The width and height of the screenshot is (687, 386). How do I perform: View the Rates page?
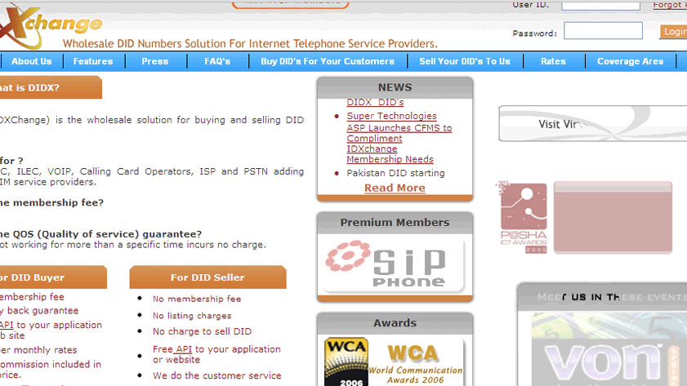(x=553, y=61)
